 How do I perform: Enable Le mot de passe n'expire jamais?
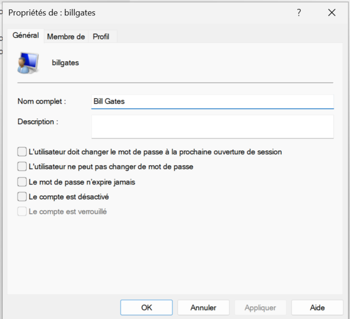[22, 182]
